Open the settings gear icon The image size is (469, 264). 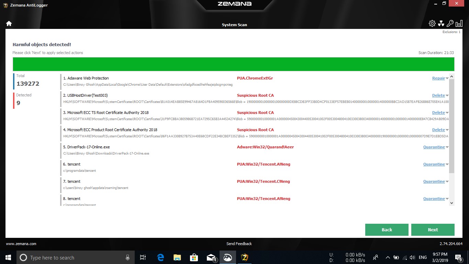(432, 23)
